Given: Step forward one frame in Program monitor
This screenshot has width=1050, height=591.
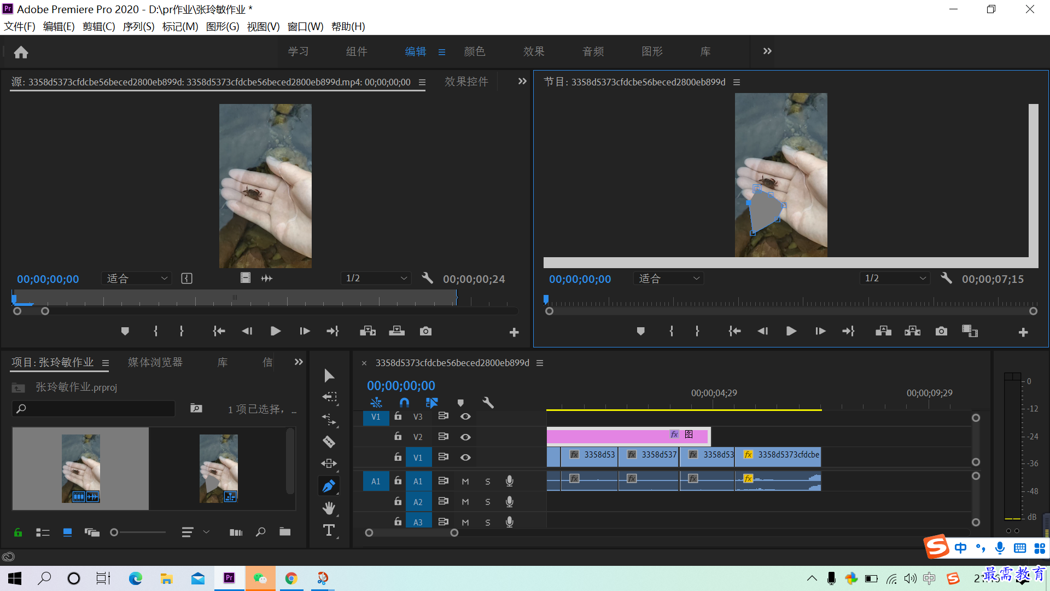Looking at the screenshot, I should 820,331.
